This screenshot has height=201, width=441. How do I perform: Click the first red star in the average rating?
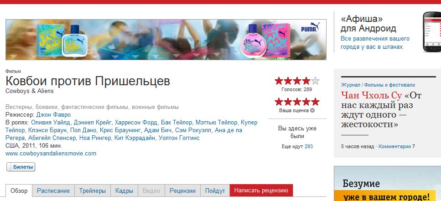pyautogui.click(x=279, y=81)
